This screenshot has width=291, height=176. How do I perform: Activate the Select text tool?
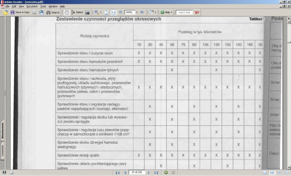click(x=77, y=13)
